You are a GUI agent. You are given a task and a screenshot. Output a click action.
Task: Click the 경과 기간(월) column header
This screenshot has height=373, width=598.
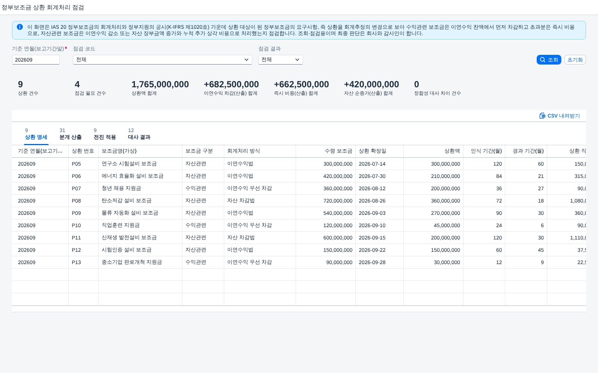(x=526, y=151)
